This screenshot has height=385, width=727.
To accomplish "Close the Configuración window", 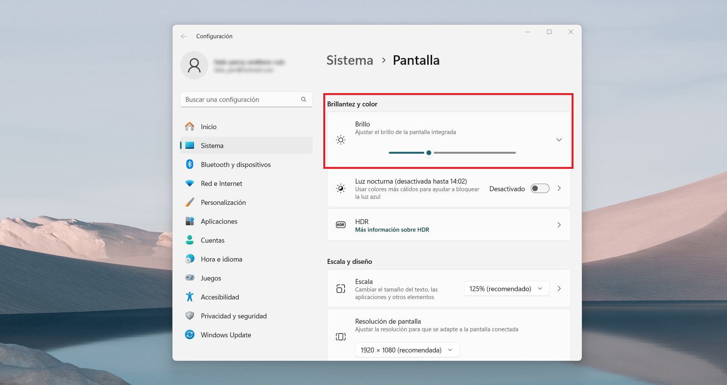I will coord(570,32).
